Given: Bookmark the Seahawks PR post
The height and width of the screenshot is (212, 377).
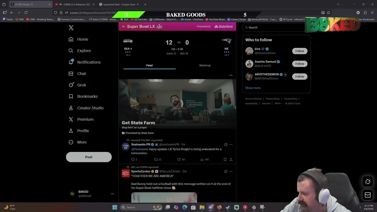Looking at the screenshot, I should pos(225,159).
